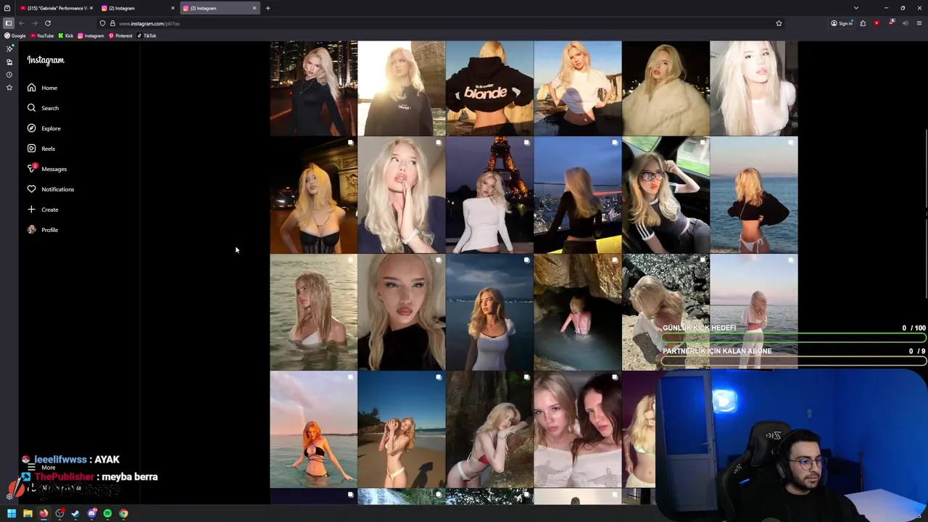The image size is (928, 522).
Task: Click the lock site info icon
Action: [x=112, y=23]
